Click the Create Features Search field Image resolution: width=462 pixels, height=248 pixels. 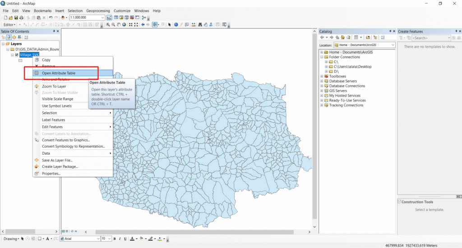[x=431, y=38]
